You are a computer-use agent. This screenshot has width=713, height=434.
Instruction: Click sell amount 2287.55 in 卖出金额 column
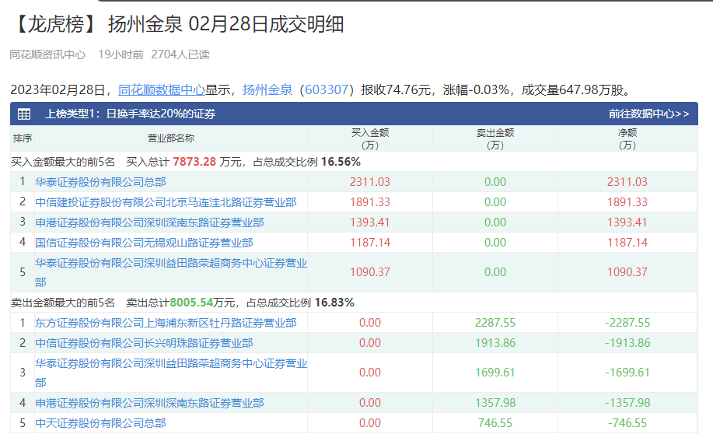coord(495,323)
